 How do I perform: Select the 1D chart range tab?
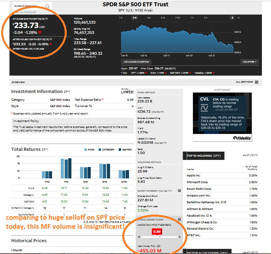click(121, 18)
